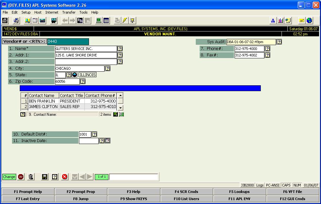321x204 pixels.
Task: Click the bar chart toolbar icon
Action: (281, 20)
